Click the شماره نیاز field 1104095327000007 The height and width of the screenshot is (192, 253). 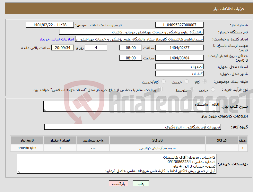pyautogui.click(x=179, y=25)
